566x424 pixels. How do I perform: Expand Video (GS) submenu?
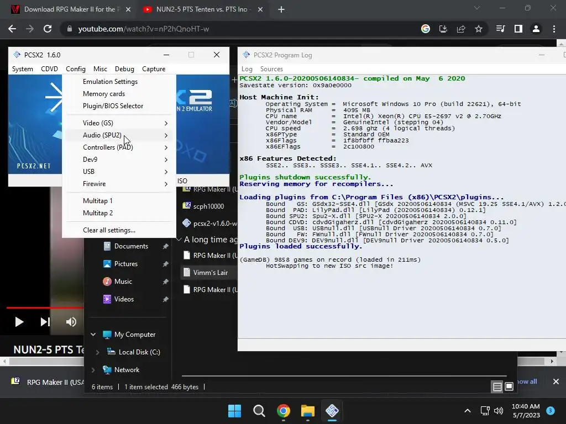tap(119, 123)
